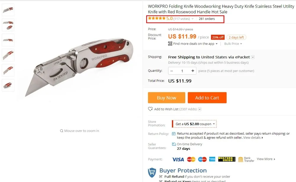Expand the US $2.00 coupon dropdown
This screenshot has height=182, width=296.
(214, 124)
